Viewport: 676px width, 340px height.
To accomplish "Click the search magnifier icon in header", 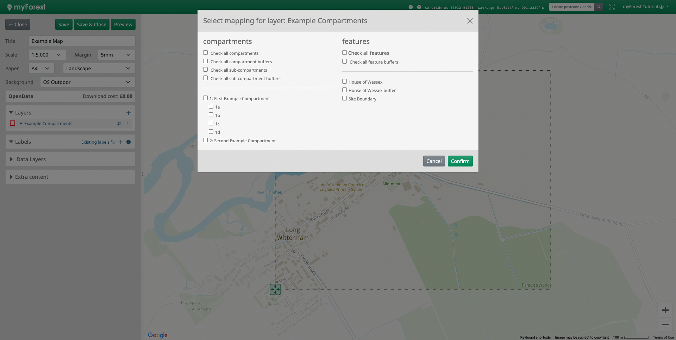I will pyautogui.click(x=599, y=7).
